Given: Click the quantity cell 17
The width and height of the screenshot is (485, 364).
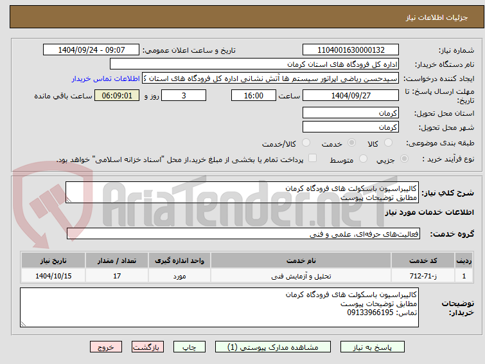Looking at the screenshot, I should tap(117, 276).
